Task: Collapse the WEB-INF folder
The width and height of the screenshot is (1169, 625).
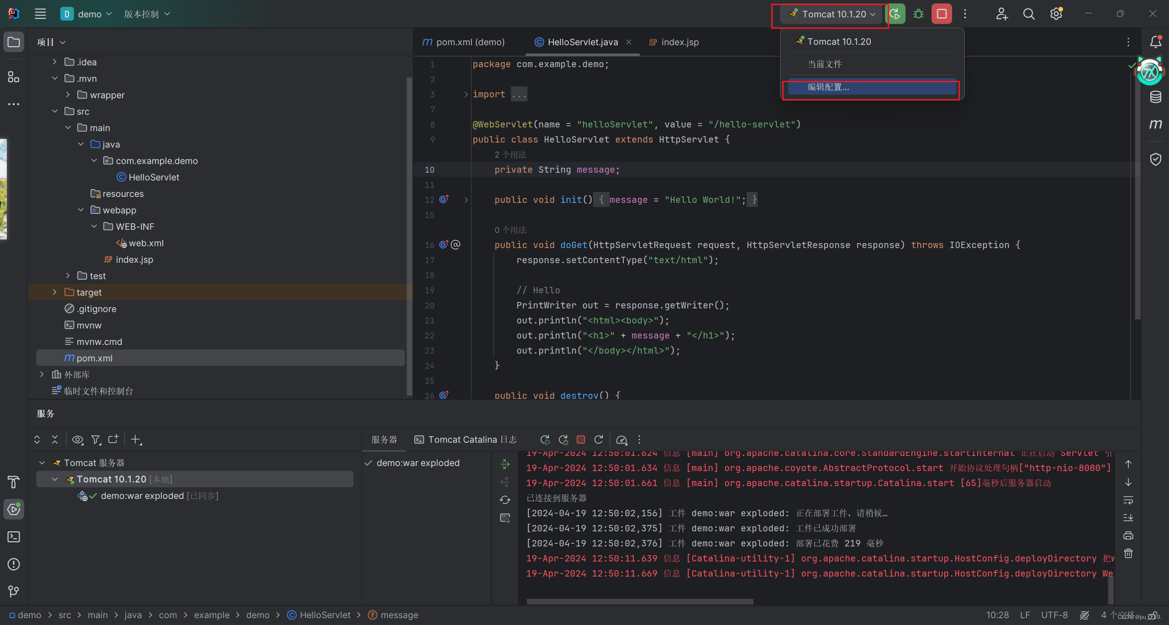Action: 94,226
